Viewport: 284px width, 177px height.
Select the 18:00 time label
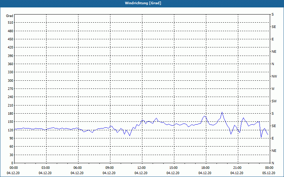[206, 168]
